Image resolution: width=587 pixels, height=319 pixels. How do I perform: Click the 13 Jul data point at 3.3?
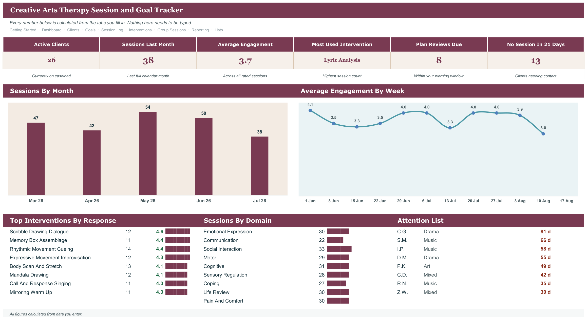[x=450, y=128]
